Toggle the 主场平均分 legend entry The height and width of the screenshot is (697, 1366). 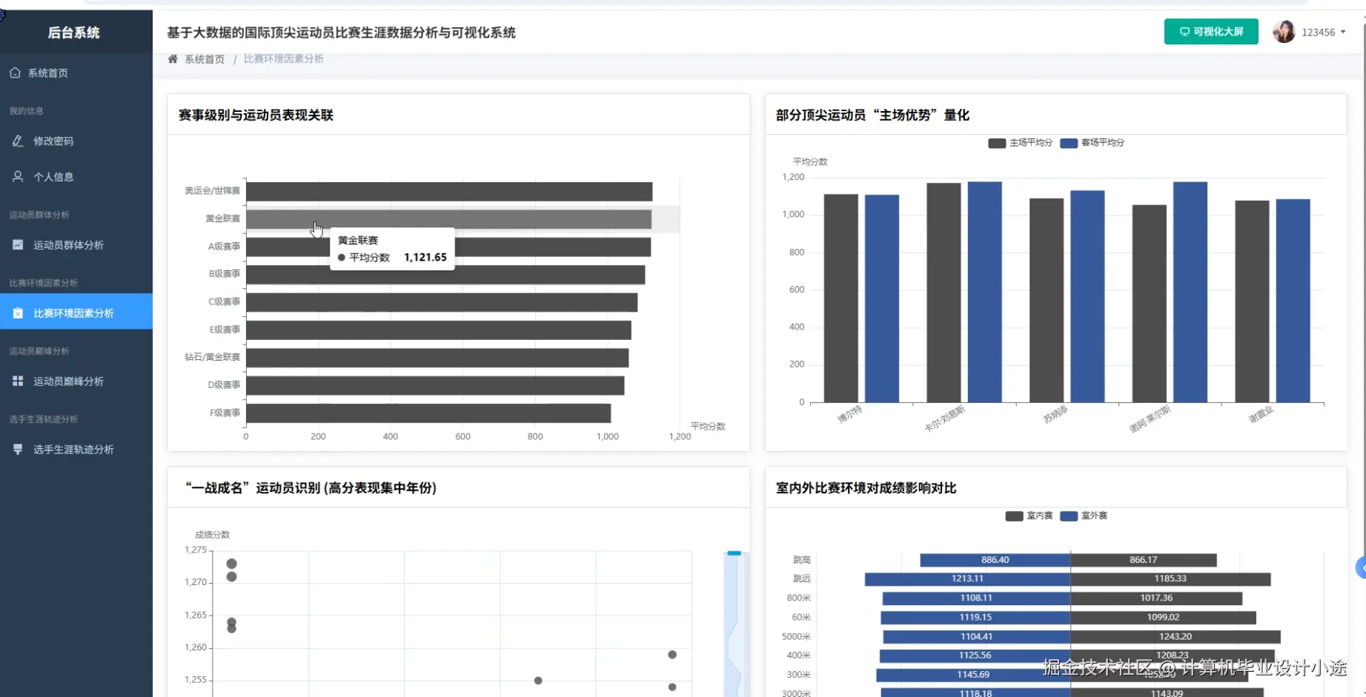click(1020, 143)
